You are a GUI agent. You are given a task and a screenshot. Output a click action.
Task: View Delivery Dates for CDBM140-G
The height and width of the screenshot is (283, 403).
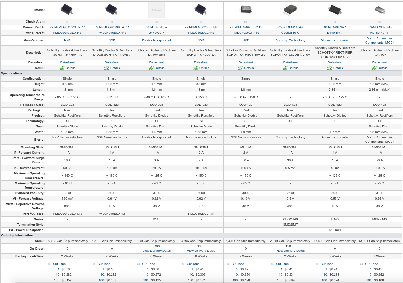290,251
